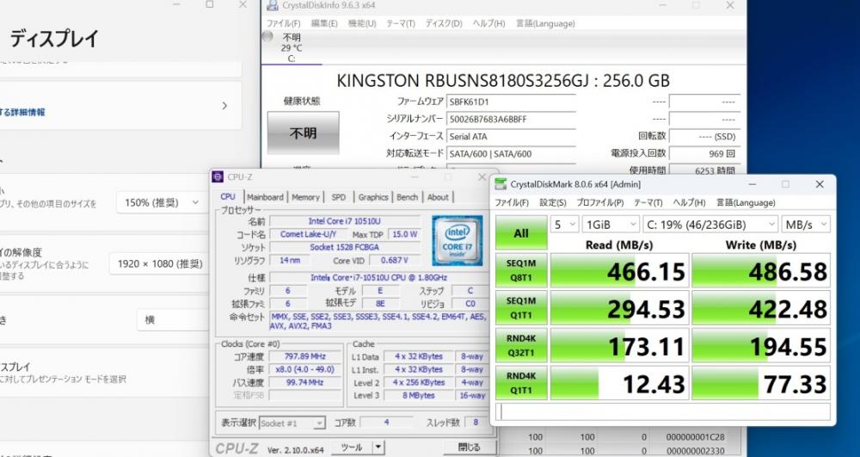Switch to the CPU tab in CPU-Z
The image size is (860, 457).
coord(228,196)
